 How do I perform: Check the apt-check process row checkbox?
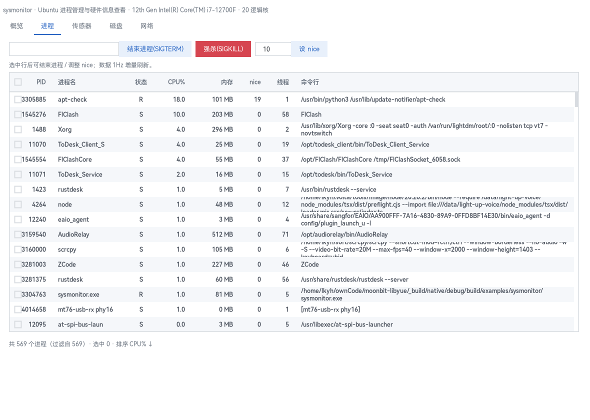[18, 99]
